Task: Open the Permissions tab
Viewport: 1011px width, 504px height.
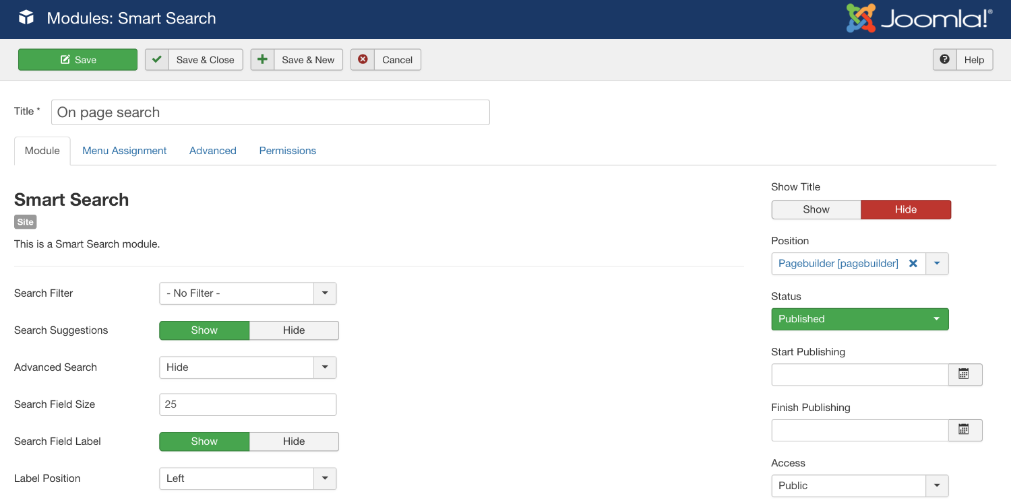Action: click(x=287, y=150)
